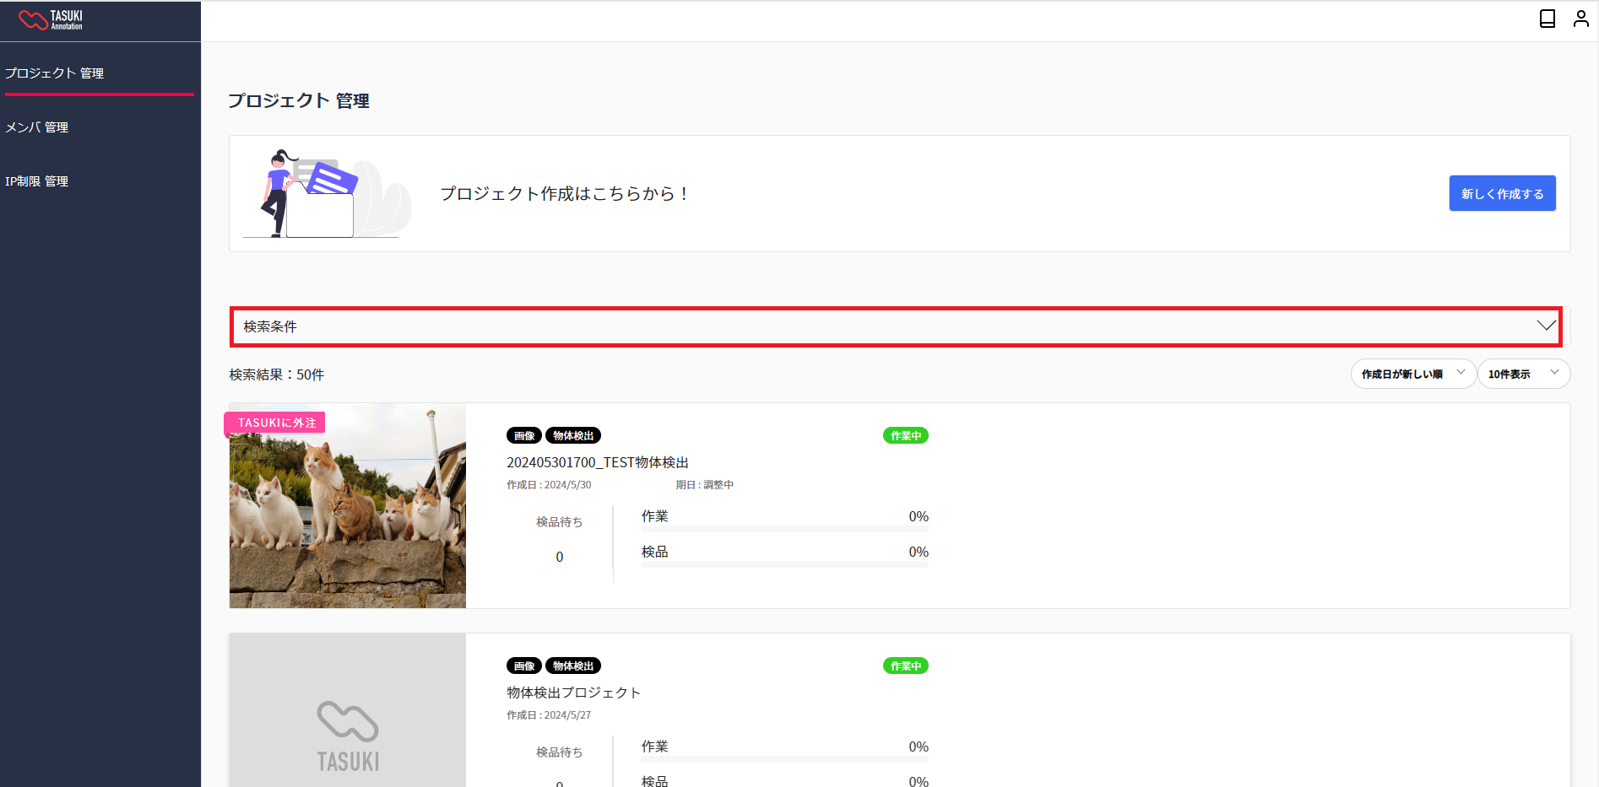Click the project creation illustration
This screenshot has width=1599, height=787.
coord(328,194)
